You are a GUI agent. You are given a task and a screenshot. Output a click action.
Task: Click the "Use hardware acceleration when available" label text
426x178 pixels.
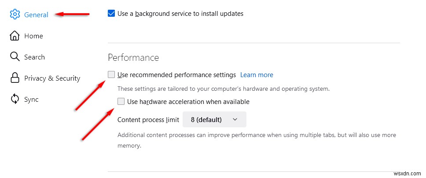tap(188, 102)
